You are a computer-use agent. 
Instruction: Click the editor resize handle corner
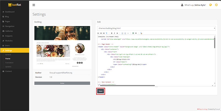[x=215, y=86]
